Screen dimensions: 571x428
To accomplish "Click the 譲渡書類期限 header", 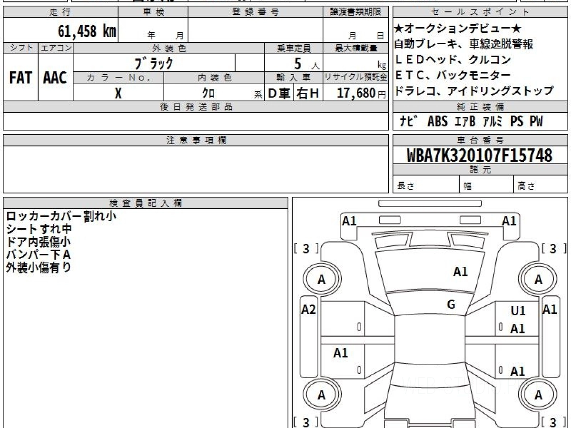I will point(355,12).
